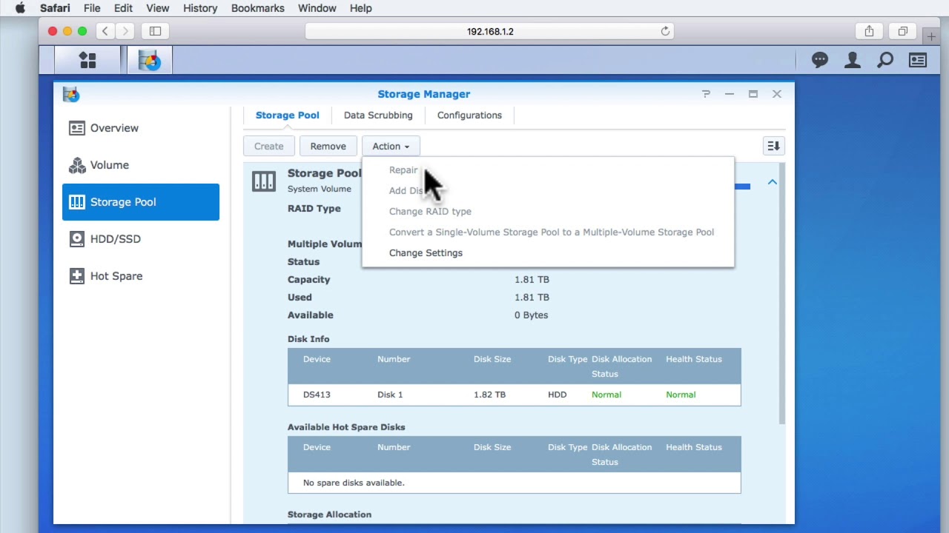Switch to the Configurations tab

(469, 115)
